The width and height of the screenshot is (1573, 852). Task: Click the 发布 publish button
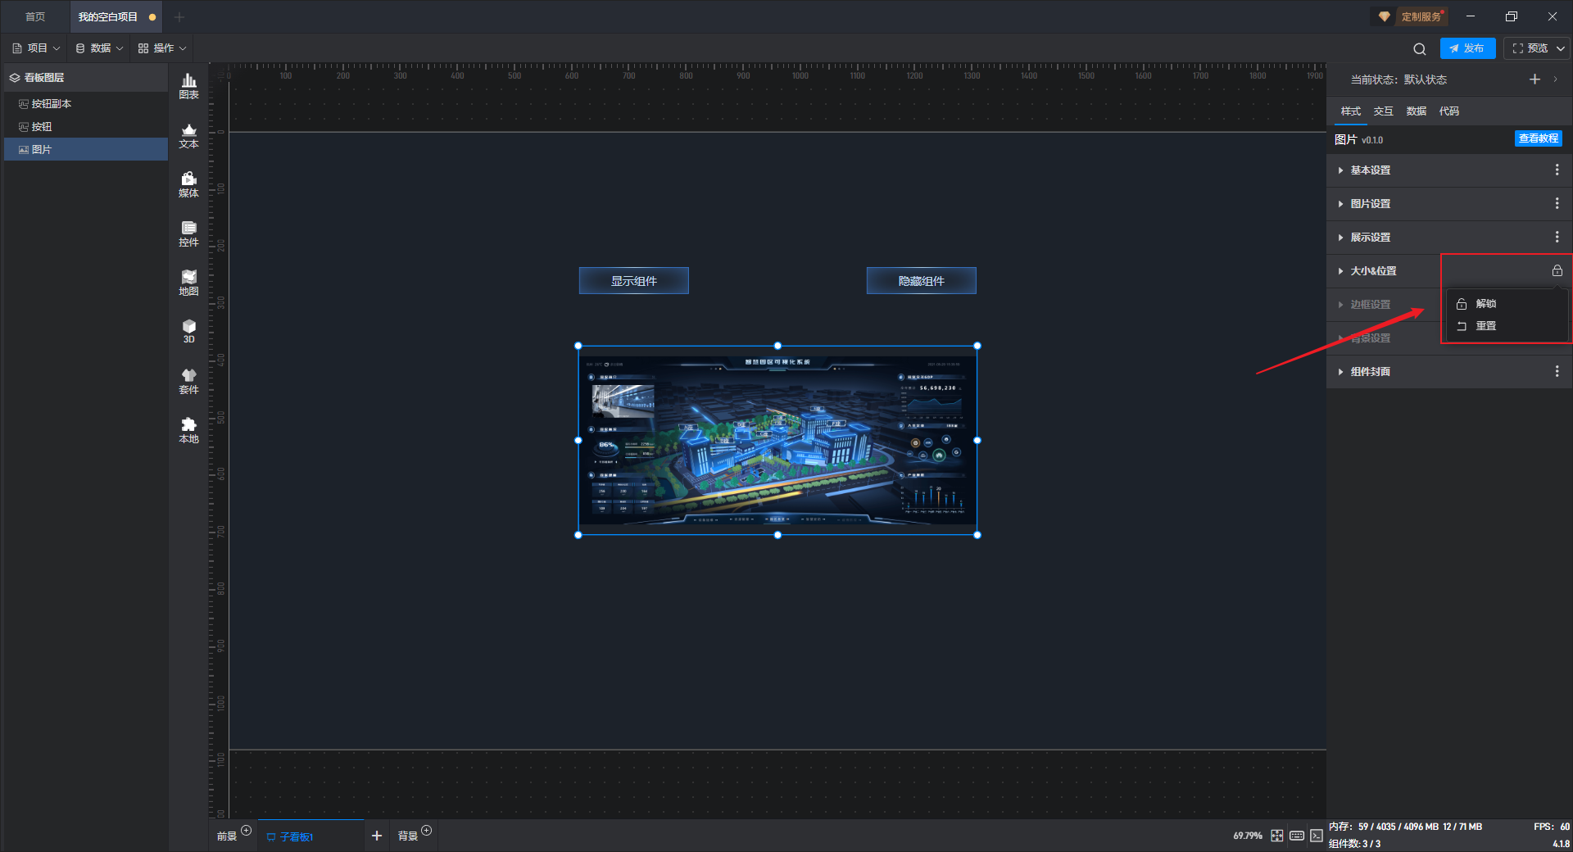point(1467,48)
